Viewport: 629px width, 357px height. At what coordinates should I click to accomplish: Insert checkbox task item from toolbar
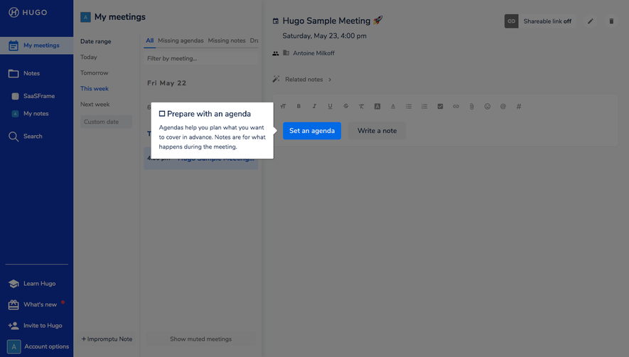click(x=440, y=107)
